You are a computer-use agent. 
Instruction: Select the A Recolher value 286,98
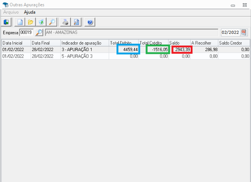pyautogui.click(x=211, y=50)
